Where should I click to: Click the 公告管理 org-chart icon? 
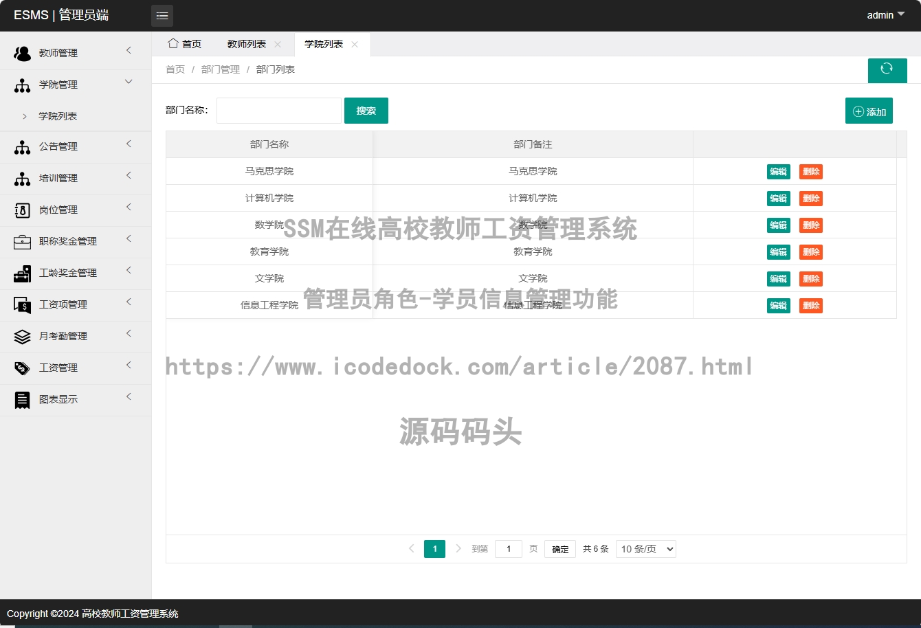pos(22,147)
